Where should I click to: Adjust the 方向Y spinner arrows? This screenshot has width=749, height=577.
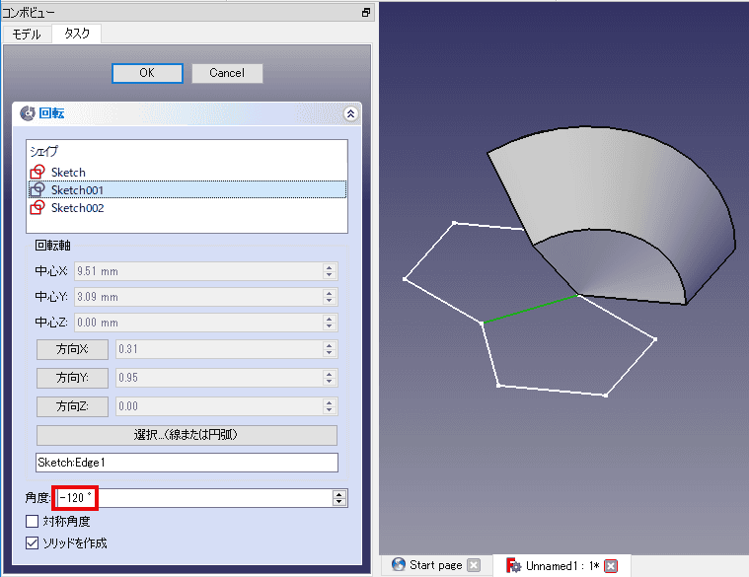(x=330, y=378)
